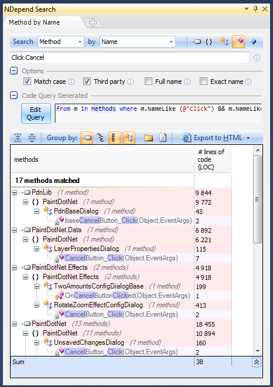This screenshot has width=273, height=387.
Task: Focus the Click Cancel search field
Action: (130, 57)
